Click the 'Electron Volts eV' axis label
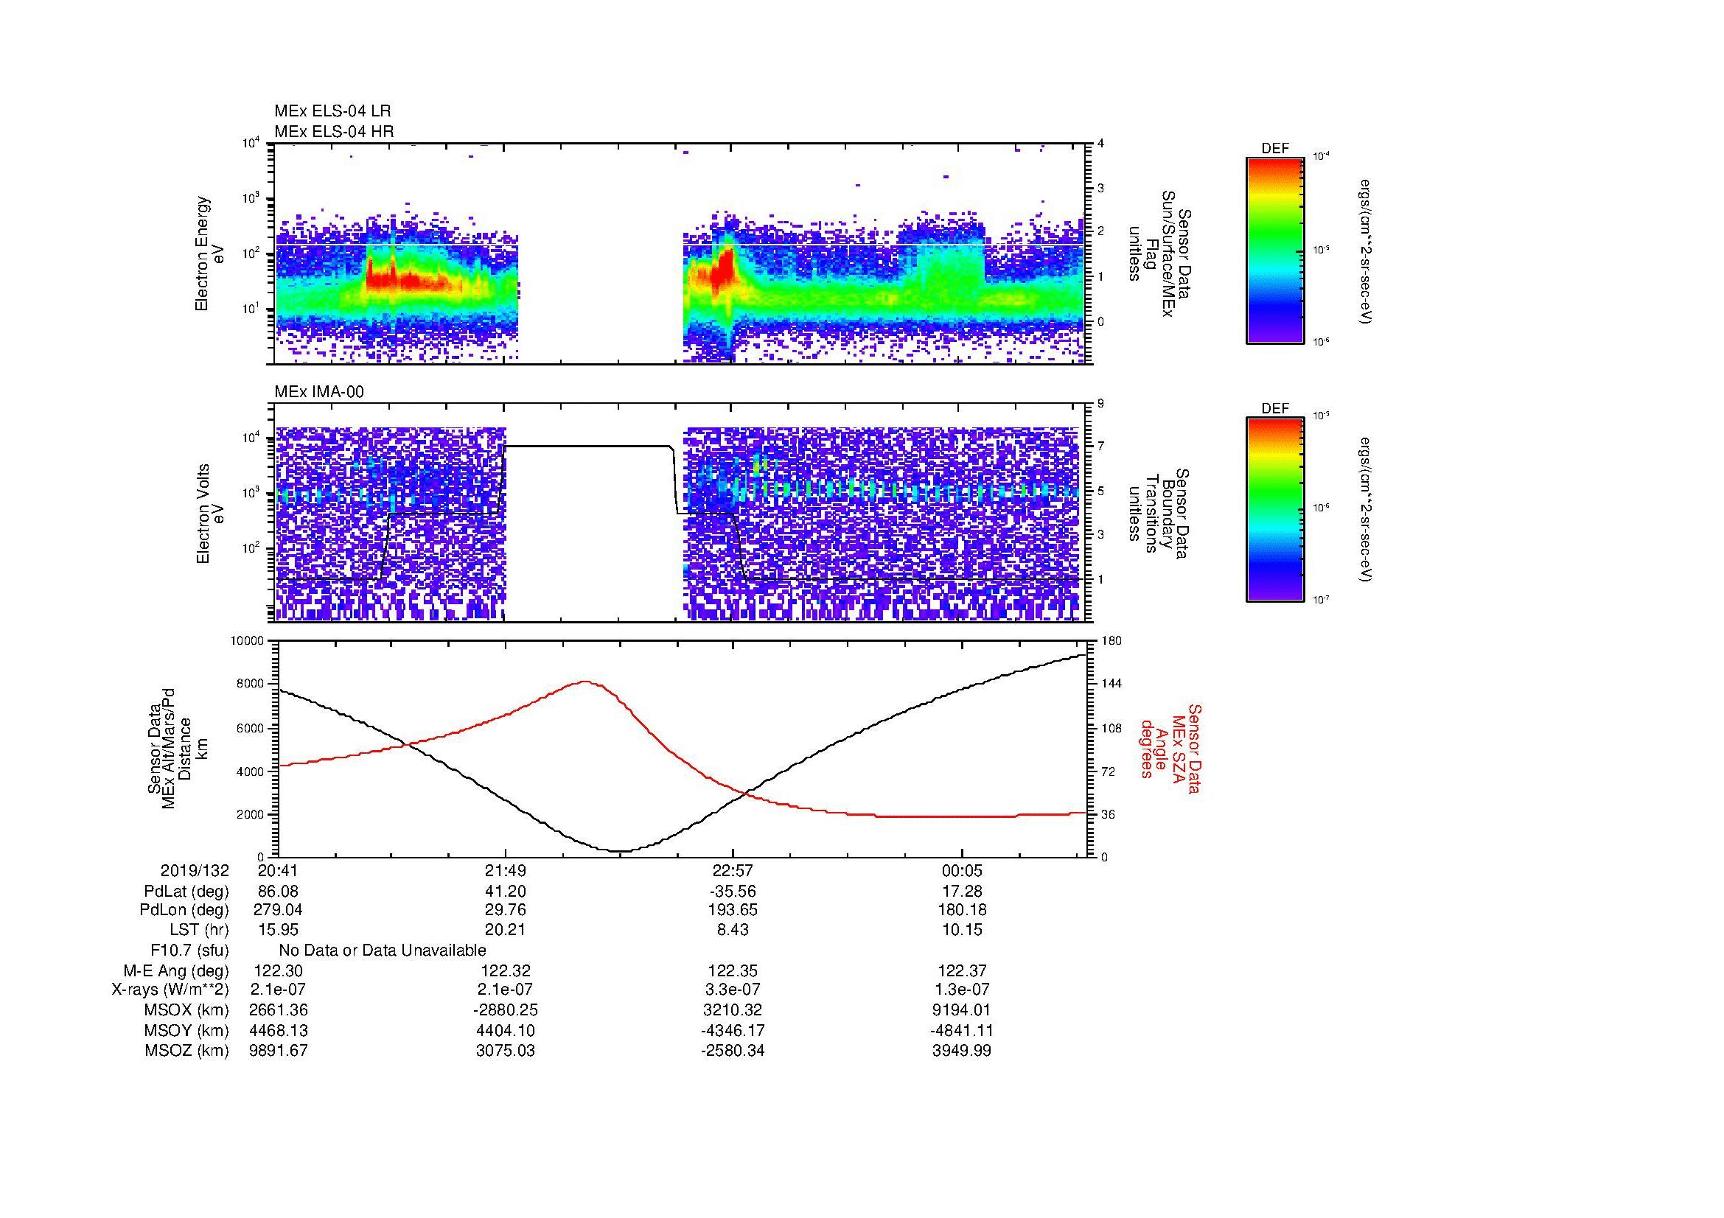The image size is (1724, 1218). (x=210, y=514)
